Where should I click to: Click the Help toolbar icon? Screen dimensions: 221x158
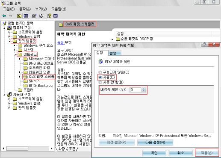(x=49, y=16)
